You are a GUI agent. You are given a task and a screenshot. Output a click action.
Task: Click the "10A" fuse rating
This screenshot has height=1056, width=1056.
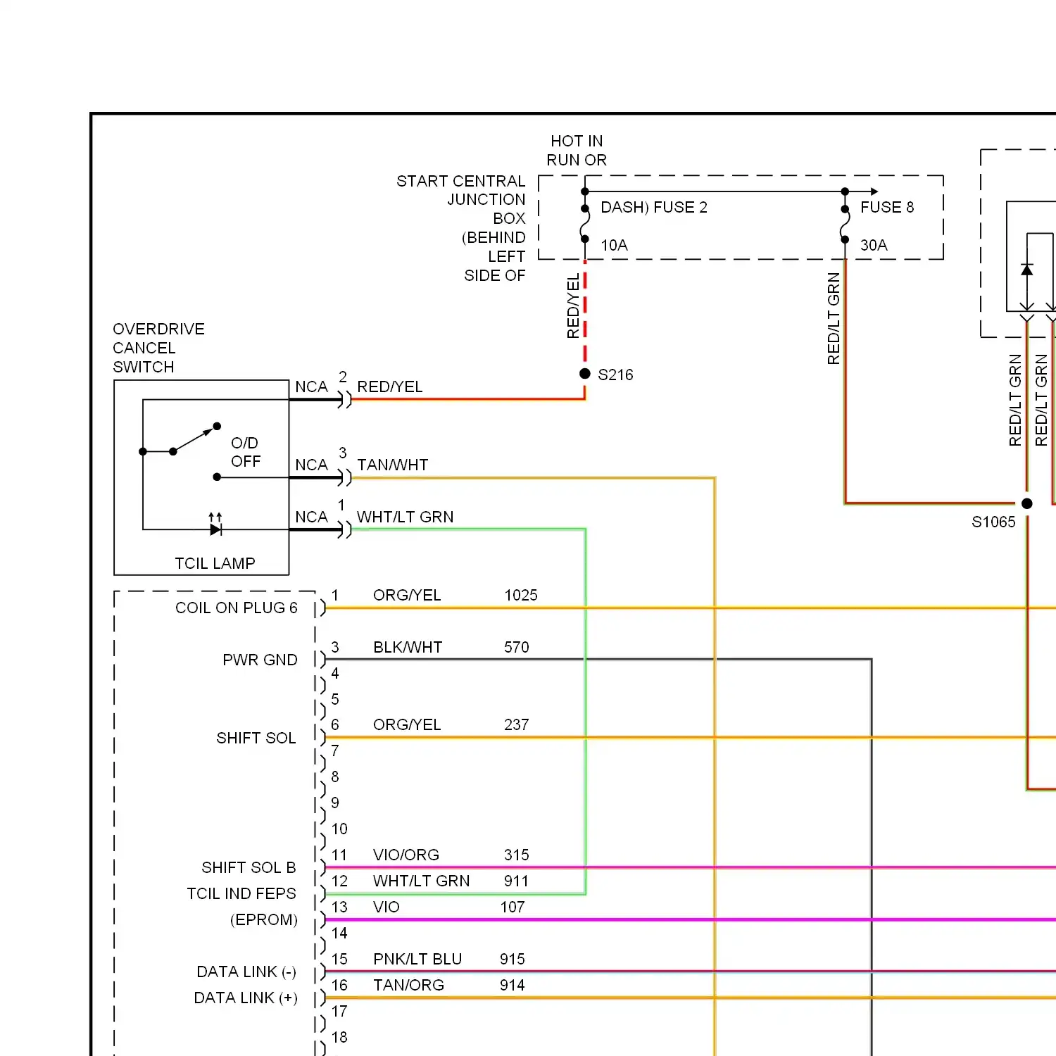[x=614, y=245]
